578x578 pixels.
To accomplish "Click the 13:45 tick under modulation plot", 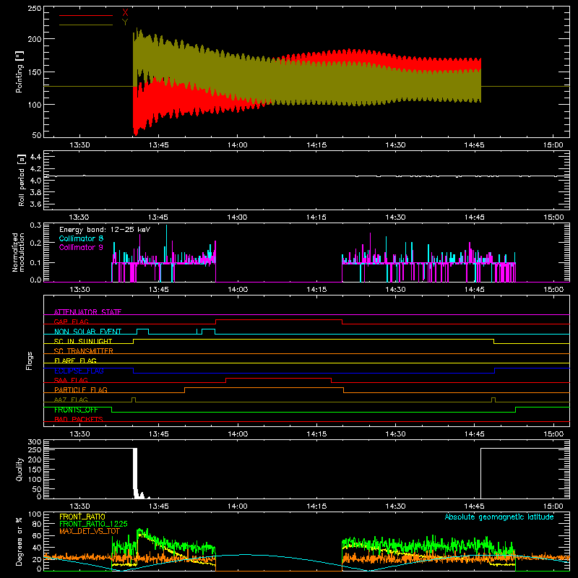I will [x=158, y=290].
